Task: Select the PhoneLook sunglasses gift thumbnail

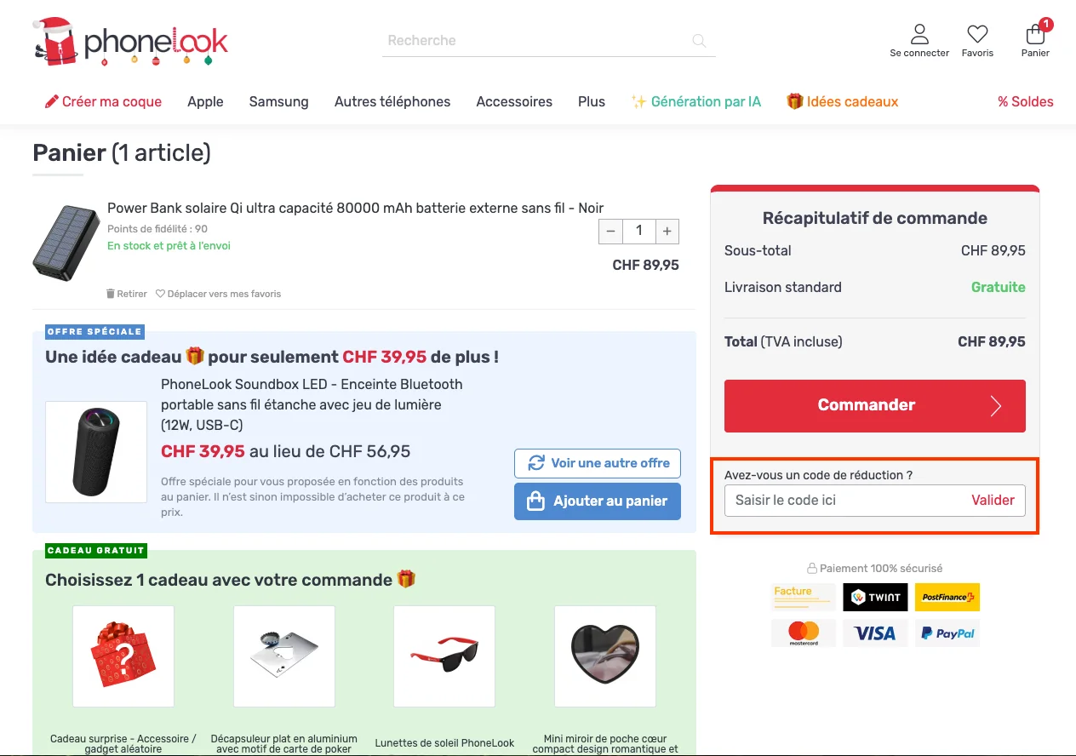Action: (444, 656)
